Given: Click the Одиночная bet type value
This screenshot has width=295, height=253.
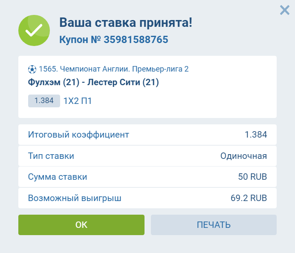Looking at the screenshot, I should (243, 156).
